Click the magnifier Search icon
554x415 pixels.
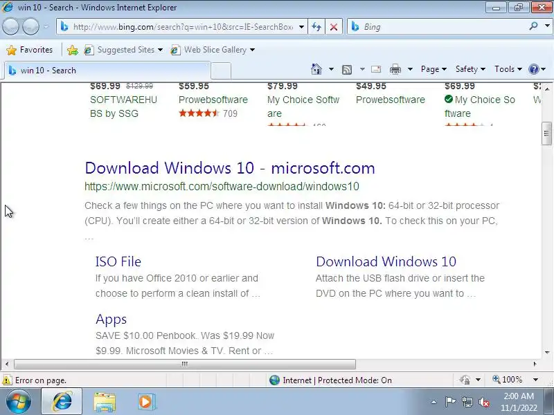click(533, 26)
